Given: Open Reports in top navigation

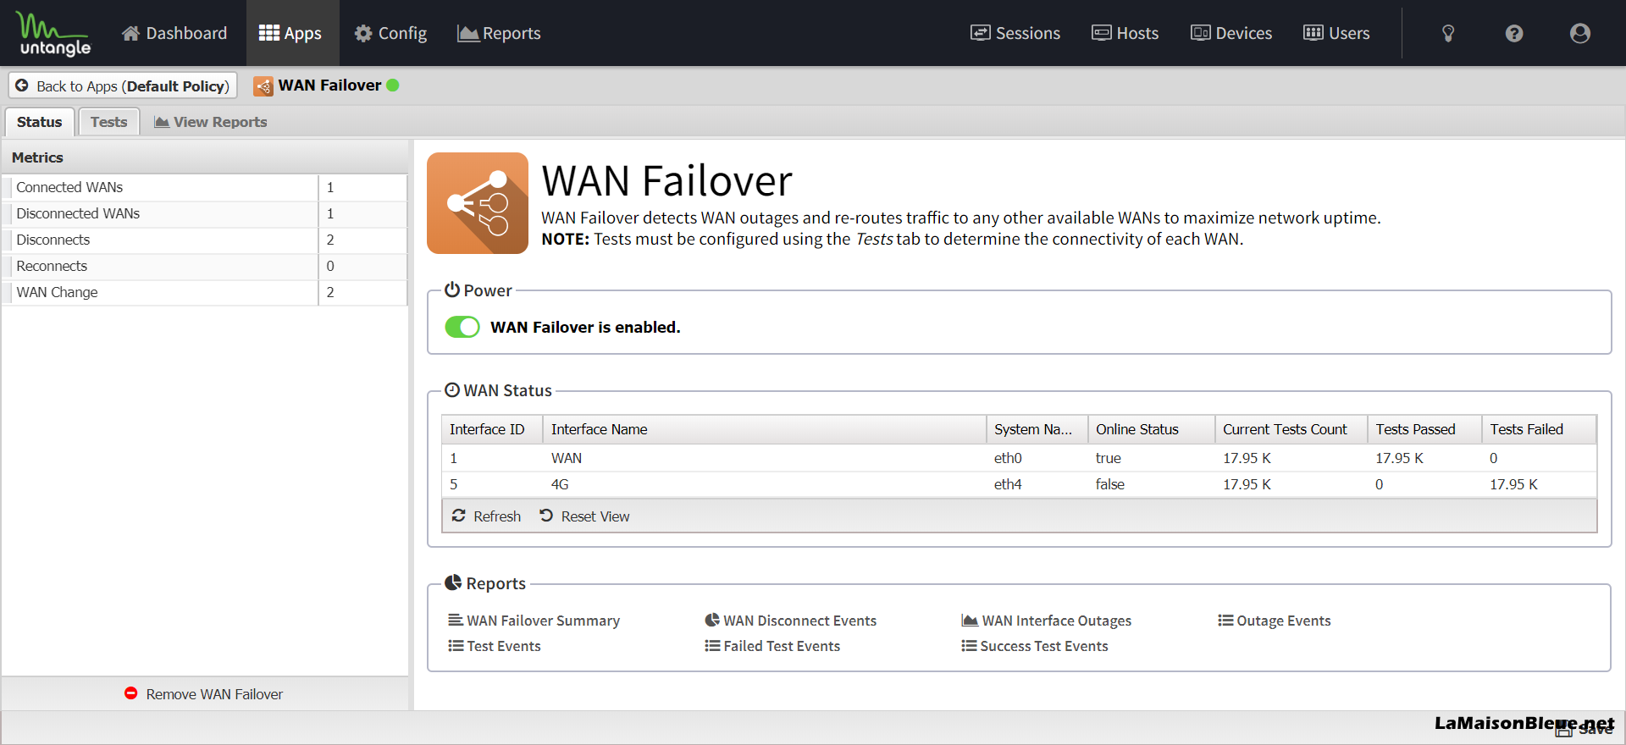Looking at the screenshot, I should (499, 33).
